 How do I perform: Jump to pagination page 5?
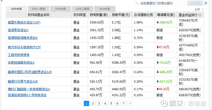(111, 103)
